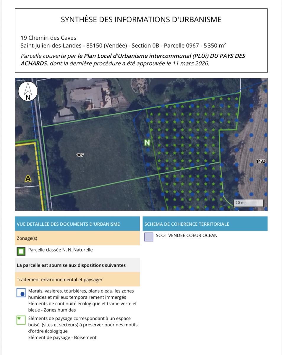Viewport: 282px width, 355px height.
Task: Click the SCOT Vendée Coeur Océan purple swatch
Action: 149,237
